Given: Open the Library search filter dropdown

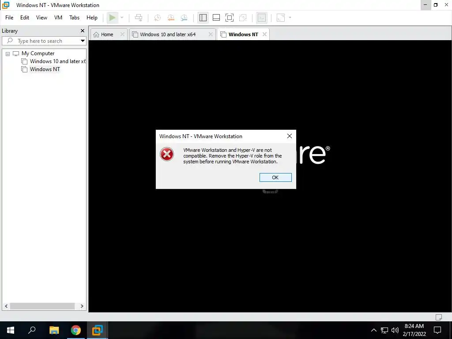Looking at the screenshot, I should tap(83, 41).
